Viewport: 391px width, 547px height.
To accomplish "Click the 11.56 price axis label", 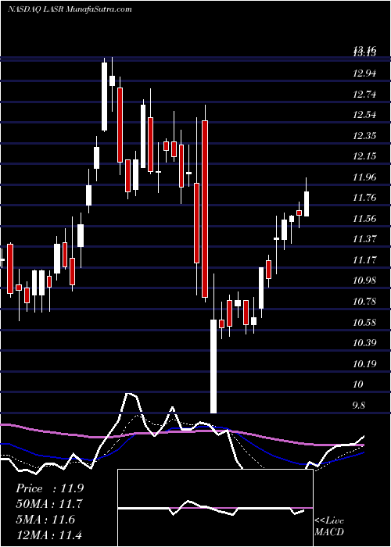I will (x=364, y=218).
